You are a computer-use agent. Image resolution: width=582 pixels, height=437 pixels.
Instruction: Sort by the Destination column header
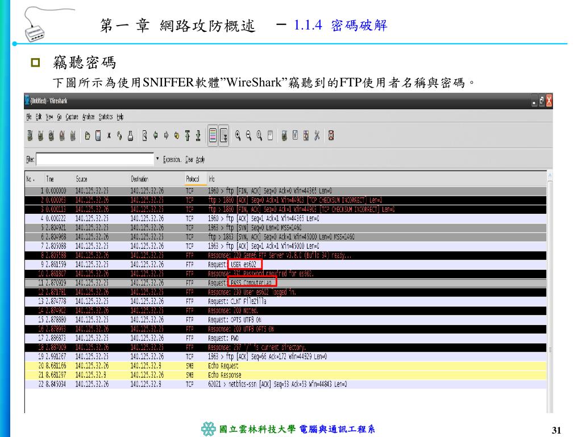tap(157, 179)
